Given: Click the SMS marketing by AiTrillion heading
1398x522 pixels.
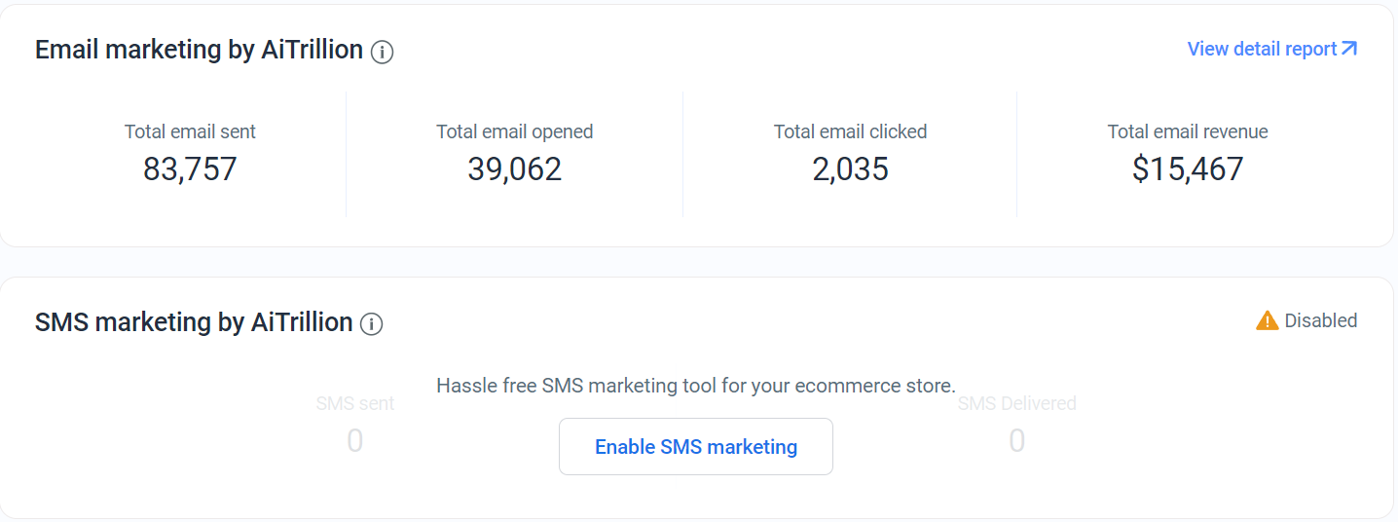Looking at the screenshot, I should (194, 322).
